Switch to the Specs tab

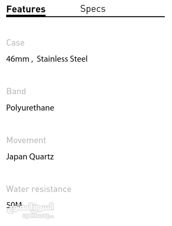[93, 9]
